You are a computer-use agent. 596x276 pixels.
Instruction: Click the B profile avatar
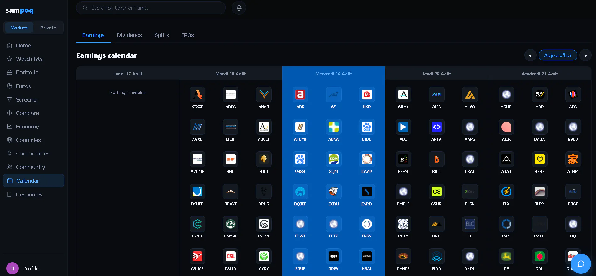[x=12, y=268]
